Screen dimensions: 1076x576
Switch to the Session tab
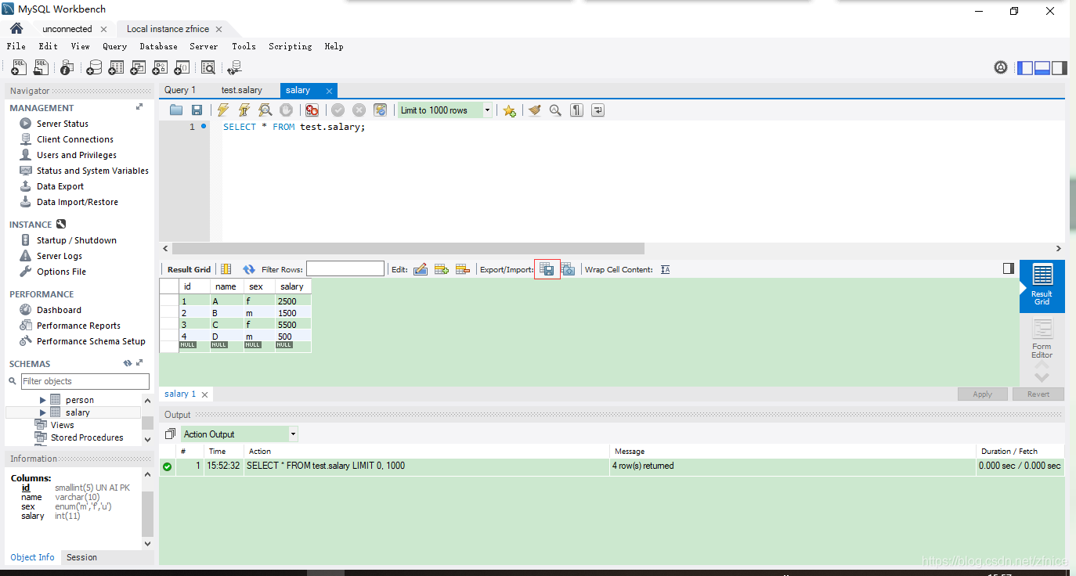point(81,557)
